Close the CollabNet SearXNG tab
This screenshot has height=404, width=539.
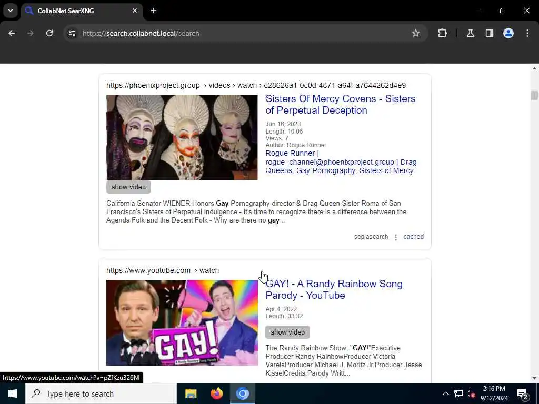click(135, 11)
